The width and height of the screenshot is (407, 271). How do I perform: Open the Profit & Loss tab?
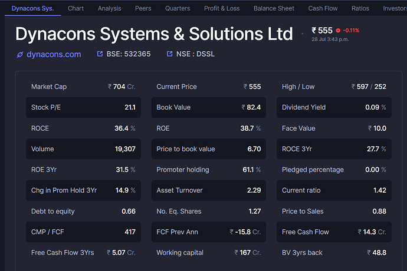(222, 8)
